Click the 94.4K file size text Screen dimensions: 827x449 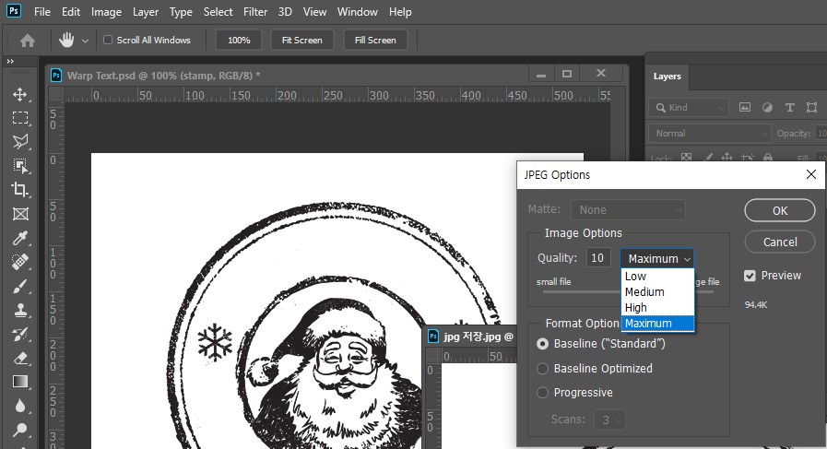click(x=756, y=304)
